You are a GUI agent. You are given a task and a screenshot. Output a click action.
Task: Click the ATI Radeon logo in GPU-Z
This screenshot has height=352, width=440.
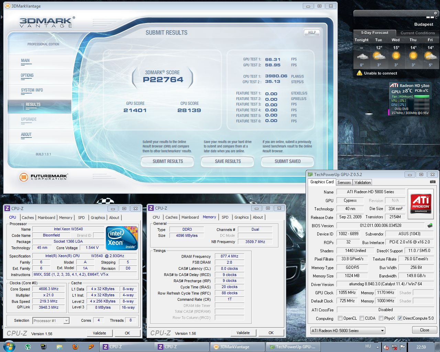pyautogui.click(x=421, y=204)
